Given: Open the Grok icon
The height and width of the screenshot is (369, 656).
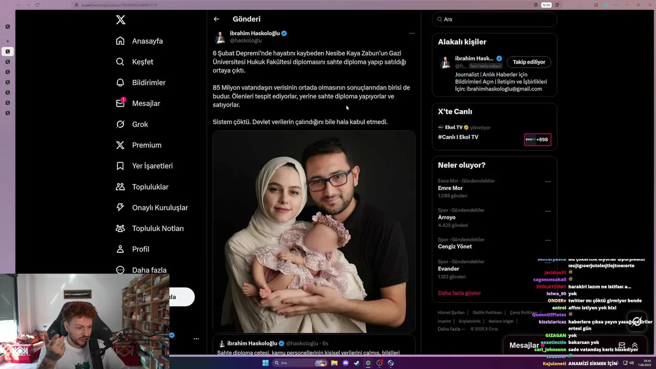Looking at the screenshot, I should tap(120, 124).
